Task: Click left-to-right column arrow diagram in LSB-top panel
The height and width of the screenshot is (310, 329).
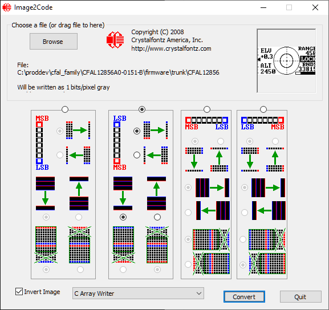Action: (156, 130)
